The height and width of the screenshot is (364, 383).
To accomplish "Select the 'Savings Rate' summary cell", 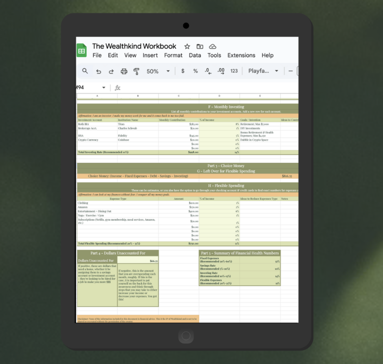I will pyautogui.click(x=219, y=267).
